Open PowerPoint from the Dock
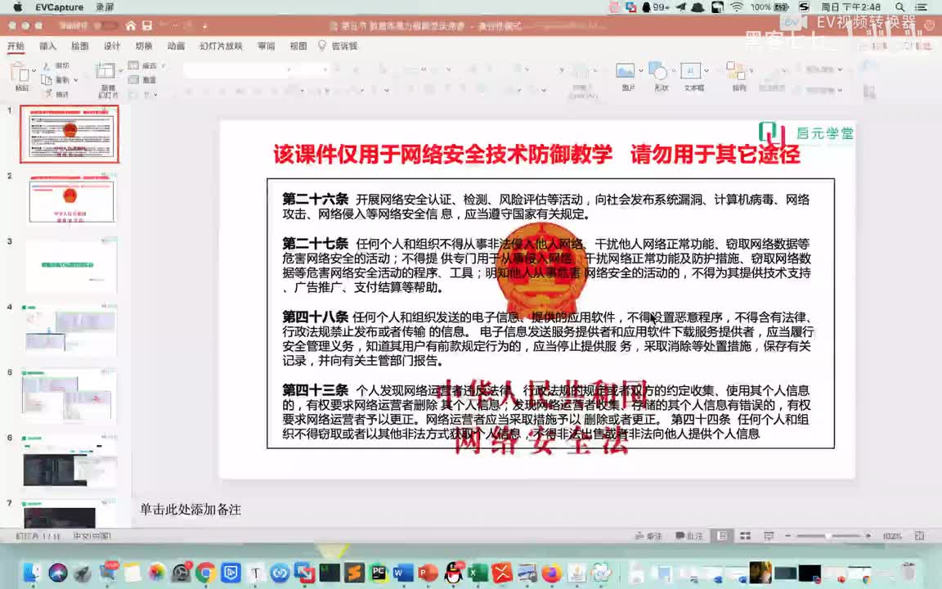942x589 pixels. pos(428,572)
